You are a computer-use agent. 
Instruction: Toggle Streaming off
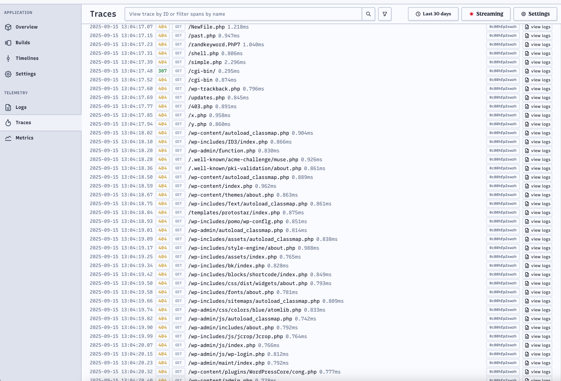485,14
